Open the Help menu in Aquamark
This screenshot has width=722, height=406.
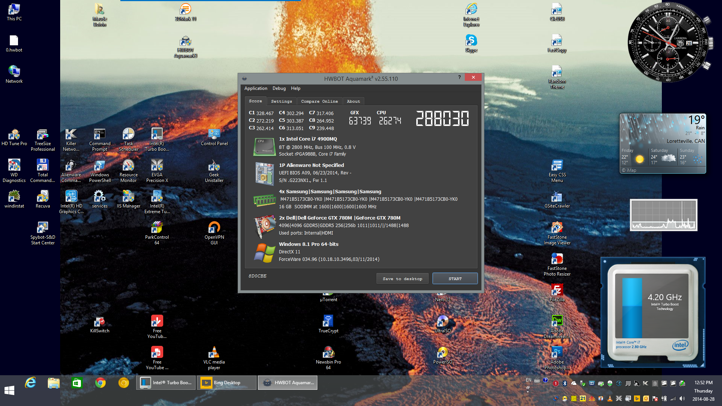296,88
